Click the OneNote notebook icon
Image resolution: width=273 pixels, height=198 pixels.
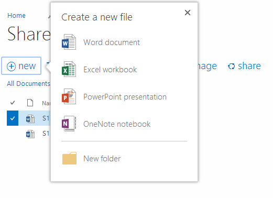tap(69, 124)
